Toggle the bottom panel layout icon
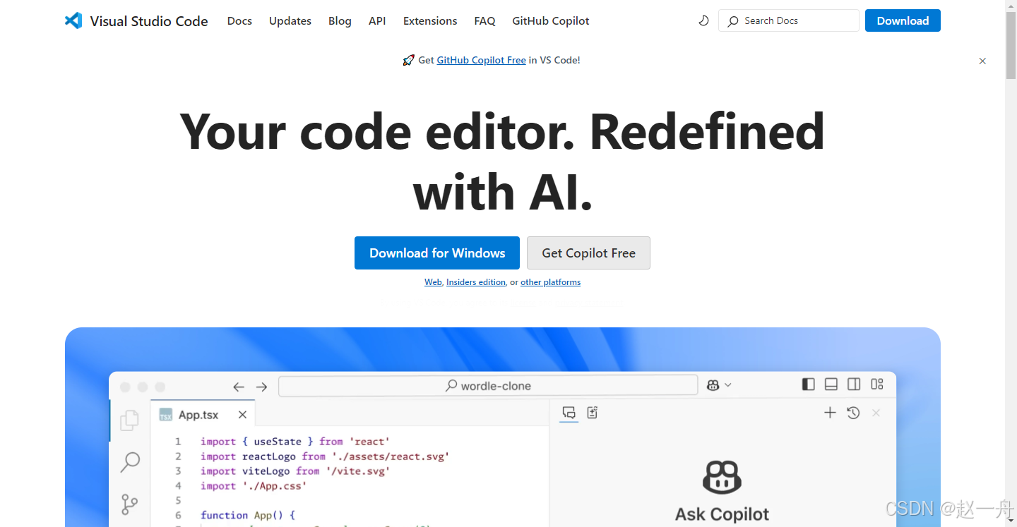 [831, 384]
